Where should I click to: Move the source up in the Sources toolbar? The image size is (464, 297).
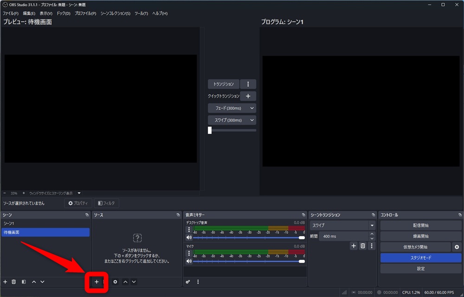(125, 282)
